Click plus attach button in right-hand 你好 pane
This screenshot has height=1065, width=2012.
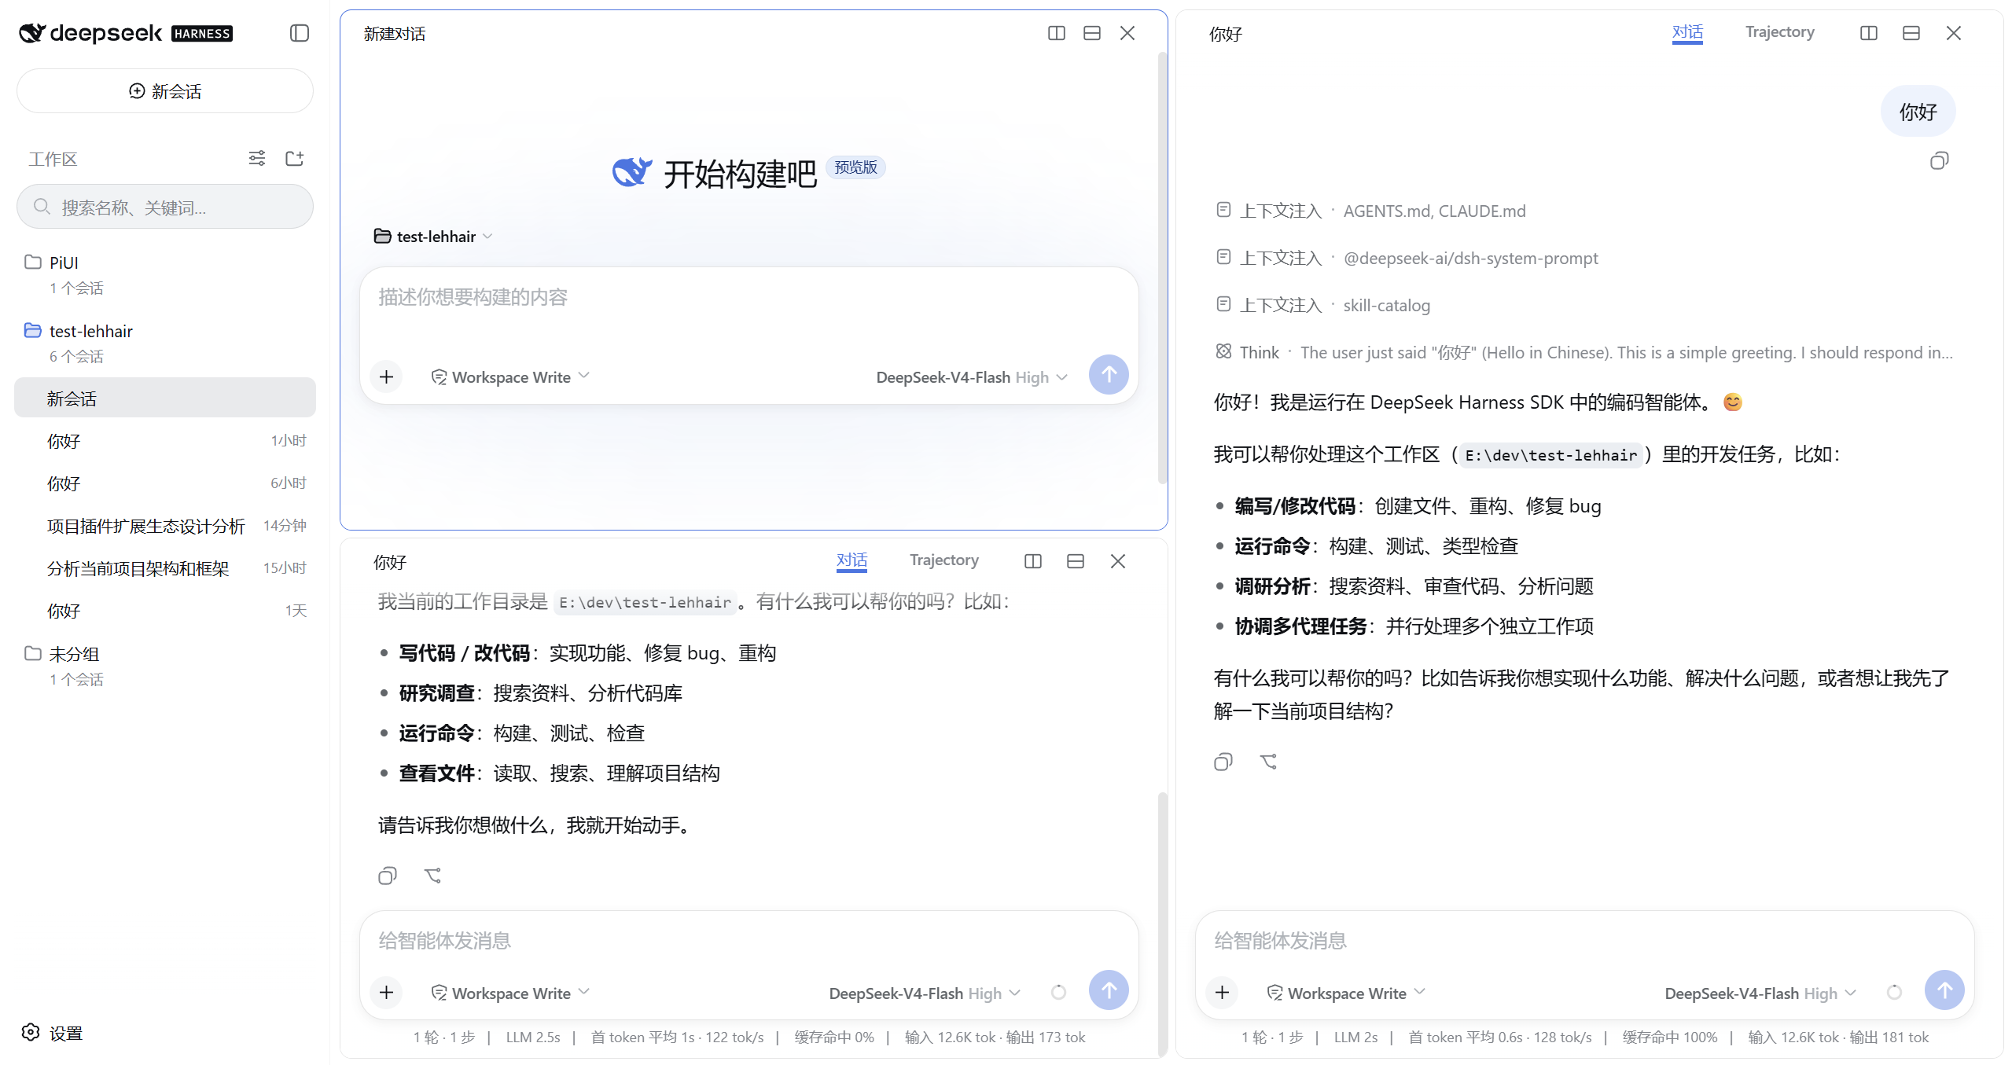1222,993
